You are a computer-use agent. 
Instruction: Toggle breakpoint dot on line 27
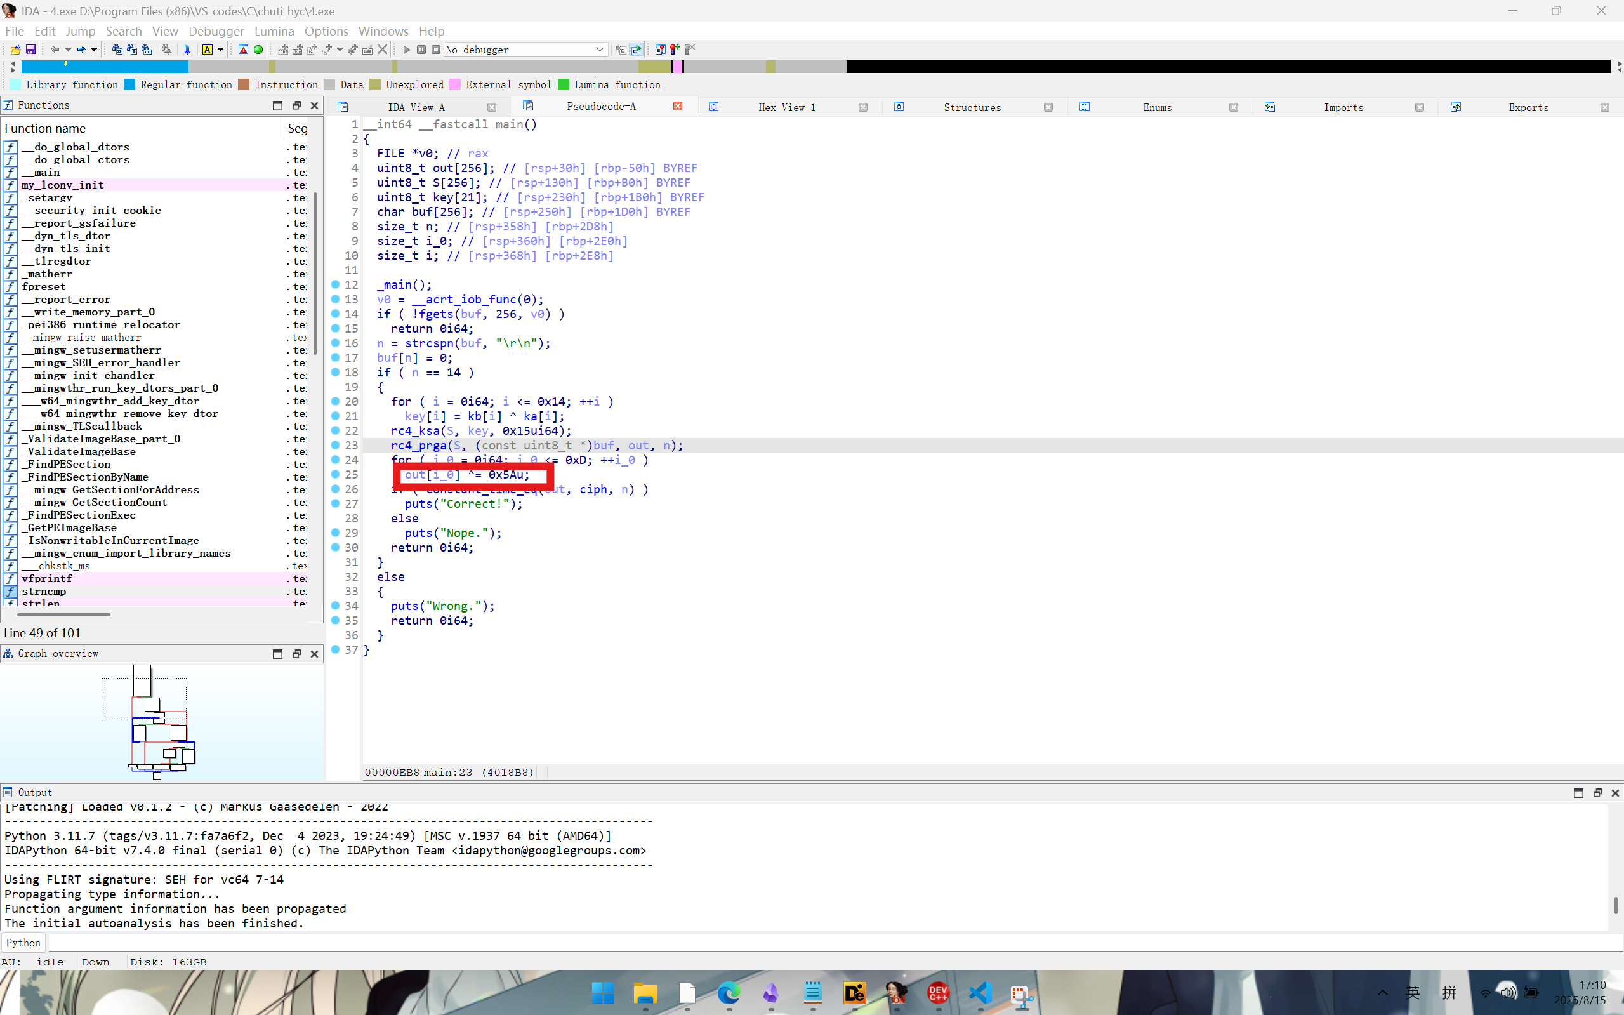click(x=336, y=503)
